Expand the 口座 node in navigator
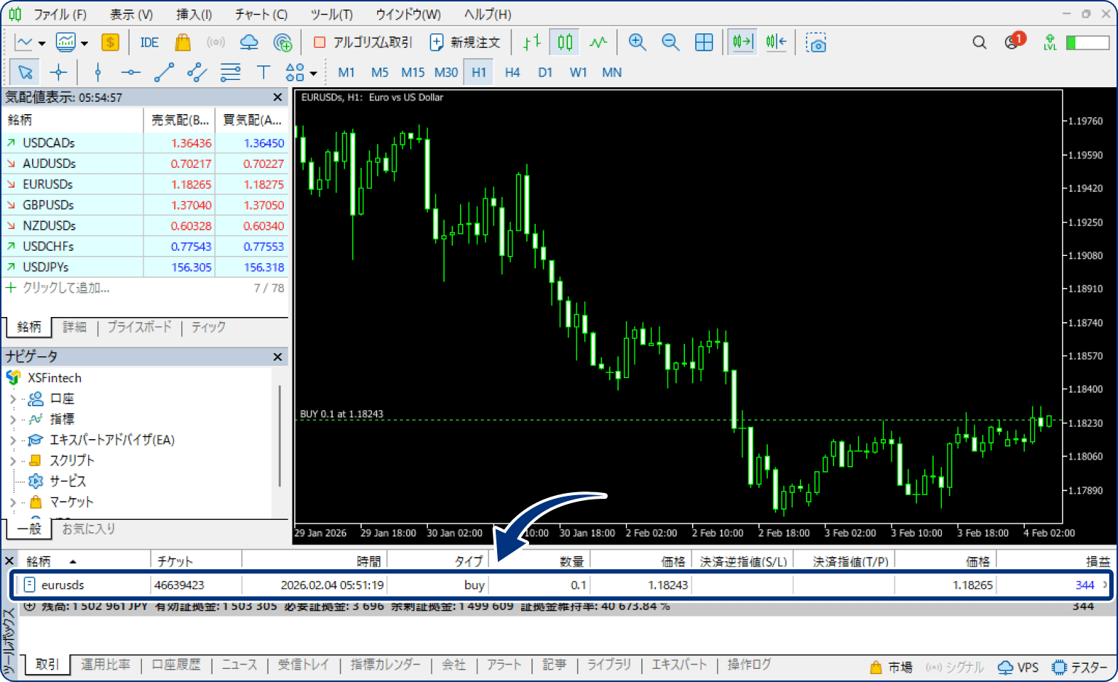 coord(12,398)
